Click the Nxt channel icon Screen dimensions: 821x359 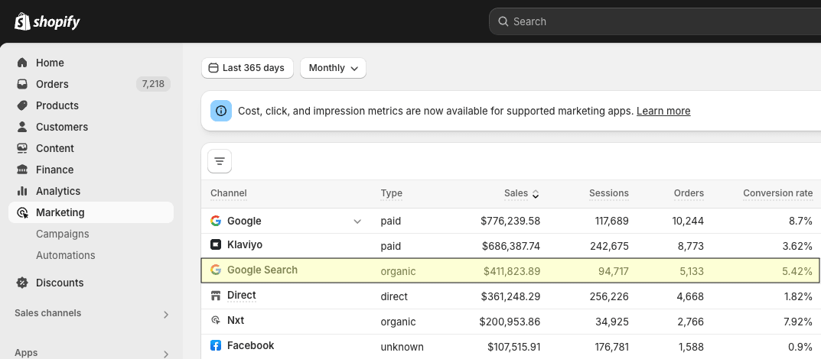pos(216,320)
